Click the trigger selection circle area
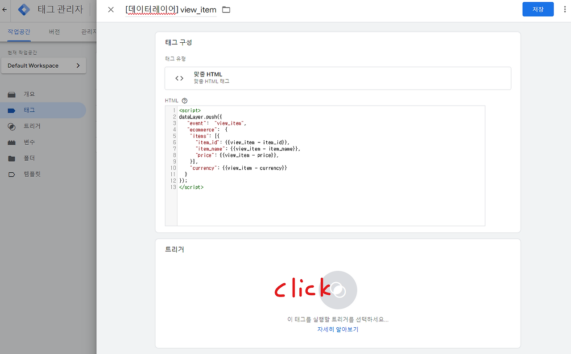Screen dimensions: 571x354 tap(338, 290)
